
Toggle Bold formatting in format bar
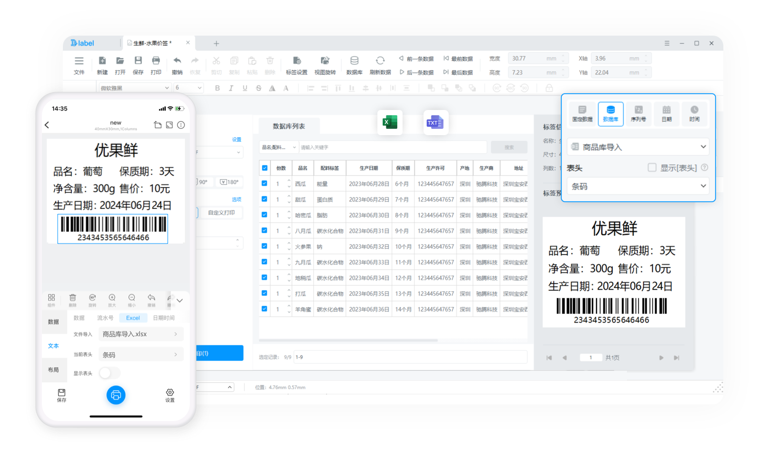coord(217,88)
